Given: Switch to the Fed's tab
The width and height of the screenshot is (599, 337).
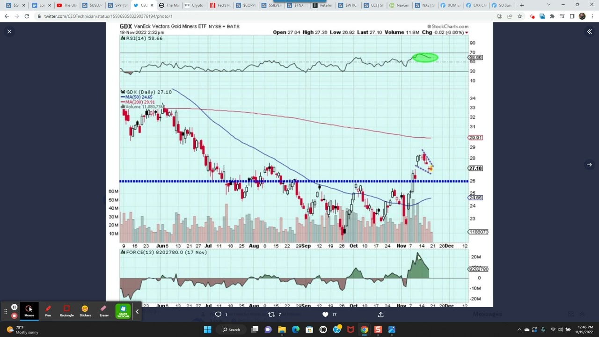Looking at the screenshot, I should click(219, 5).
